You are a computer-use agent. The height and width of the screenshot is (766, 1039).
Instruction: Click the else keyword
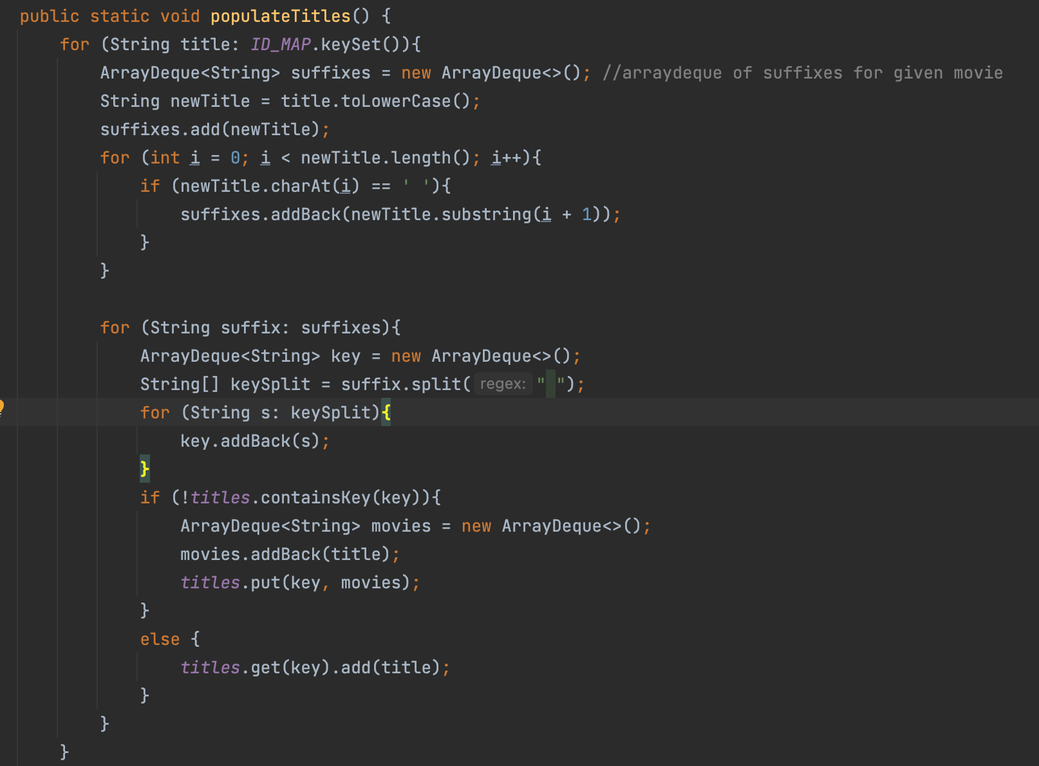pyautogui.click(x=160, y=639)
